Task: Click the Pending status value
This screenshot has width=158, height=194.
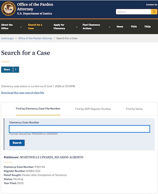Action: point(18,179)
